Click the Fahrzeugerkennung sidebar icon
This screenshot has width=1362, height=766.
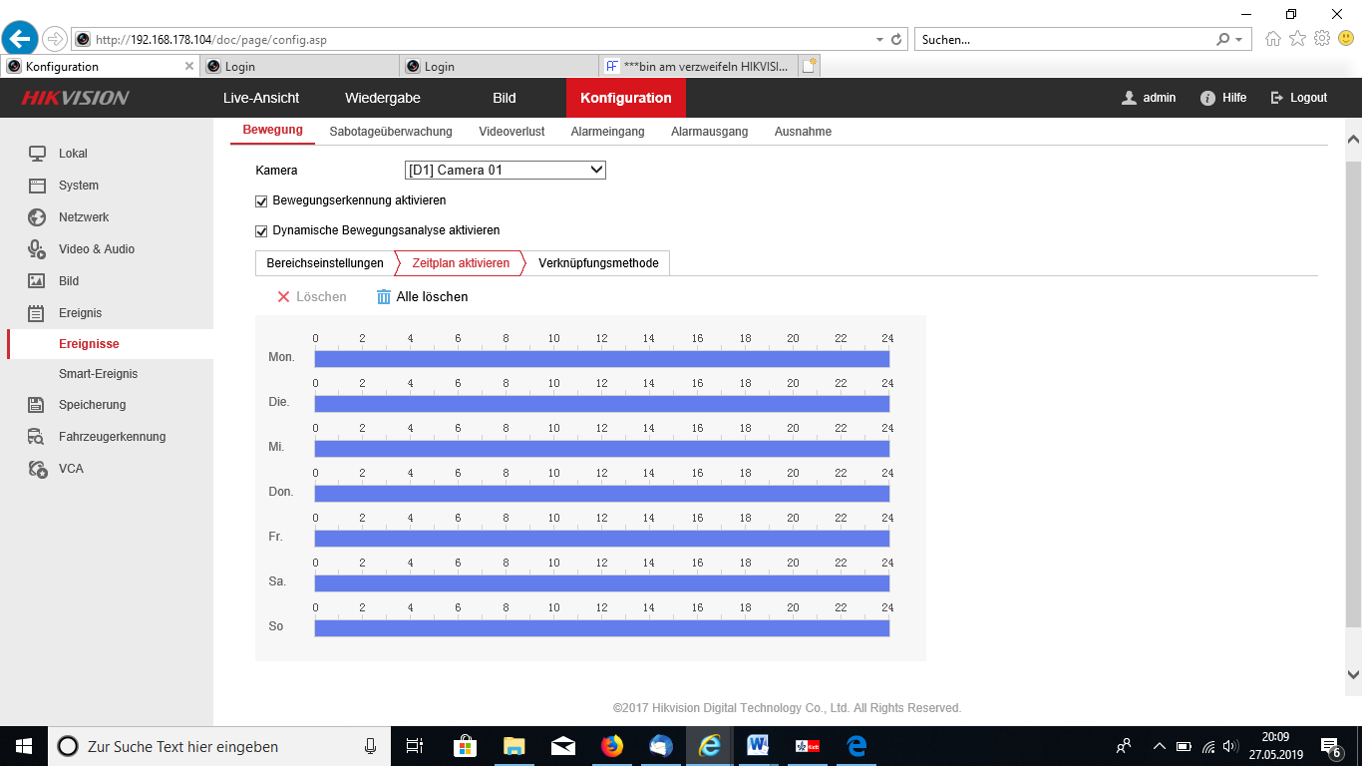click(x=37, y=437)
